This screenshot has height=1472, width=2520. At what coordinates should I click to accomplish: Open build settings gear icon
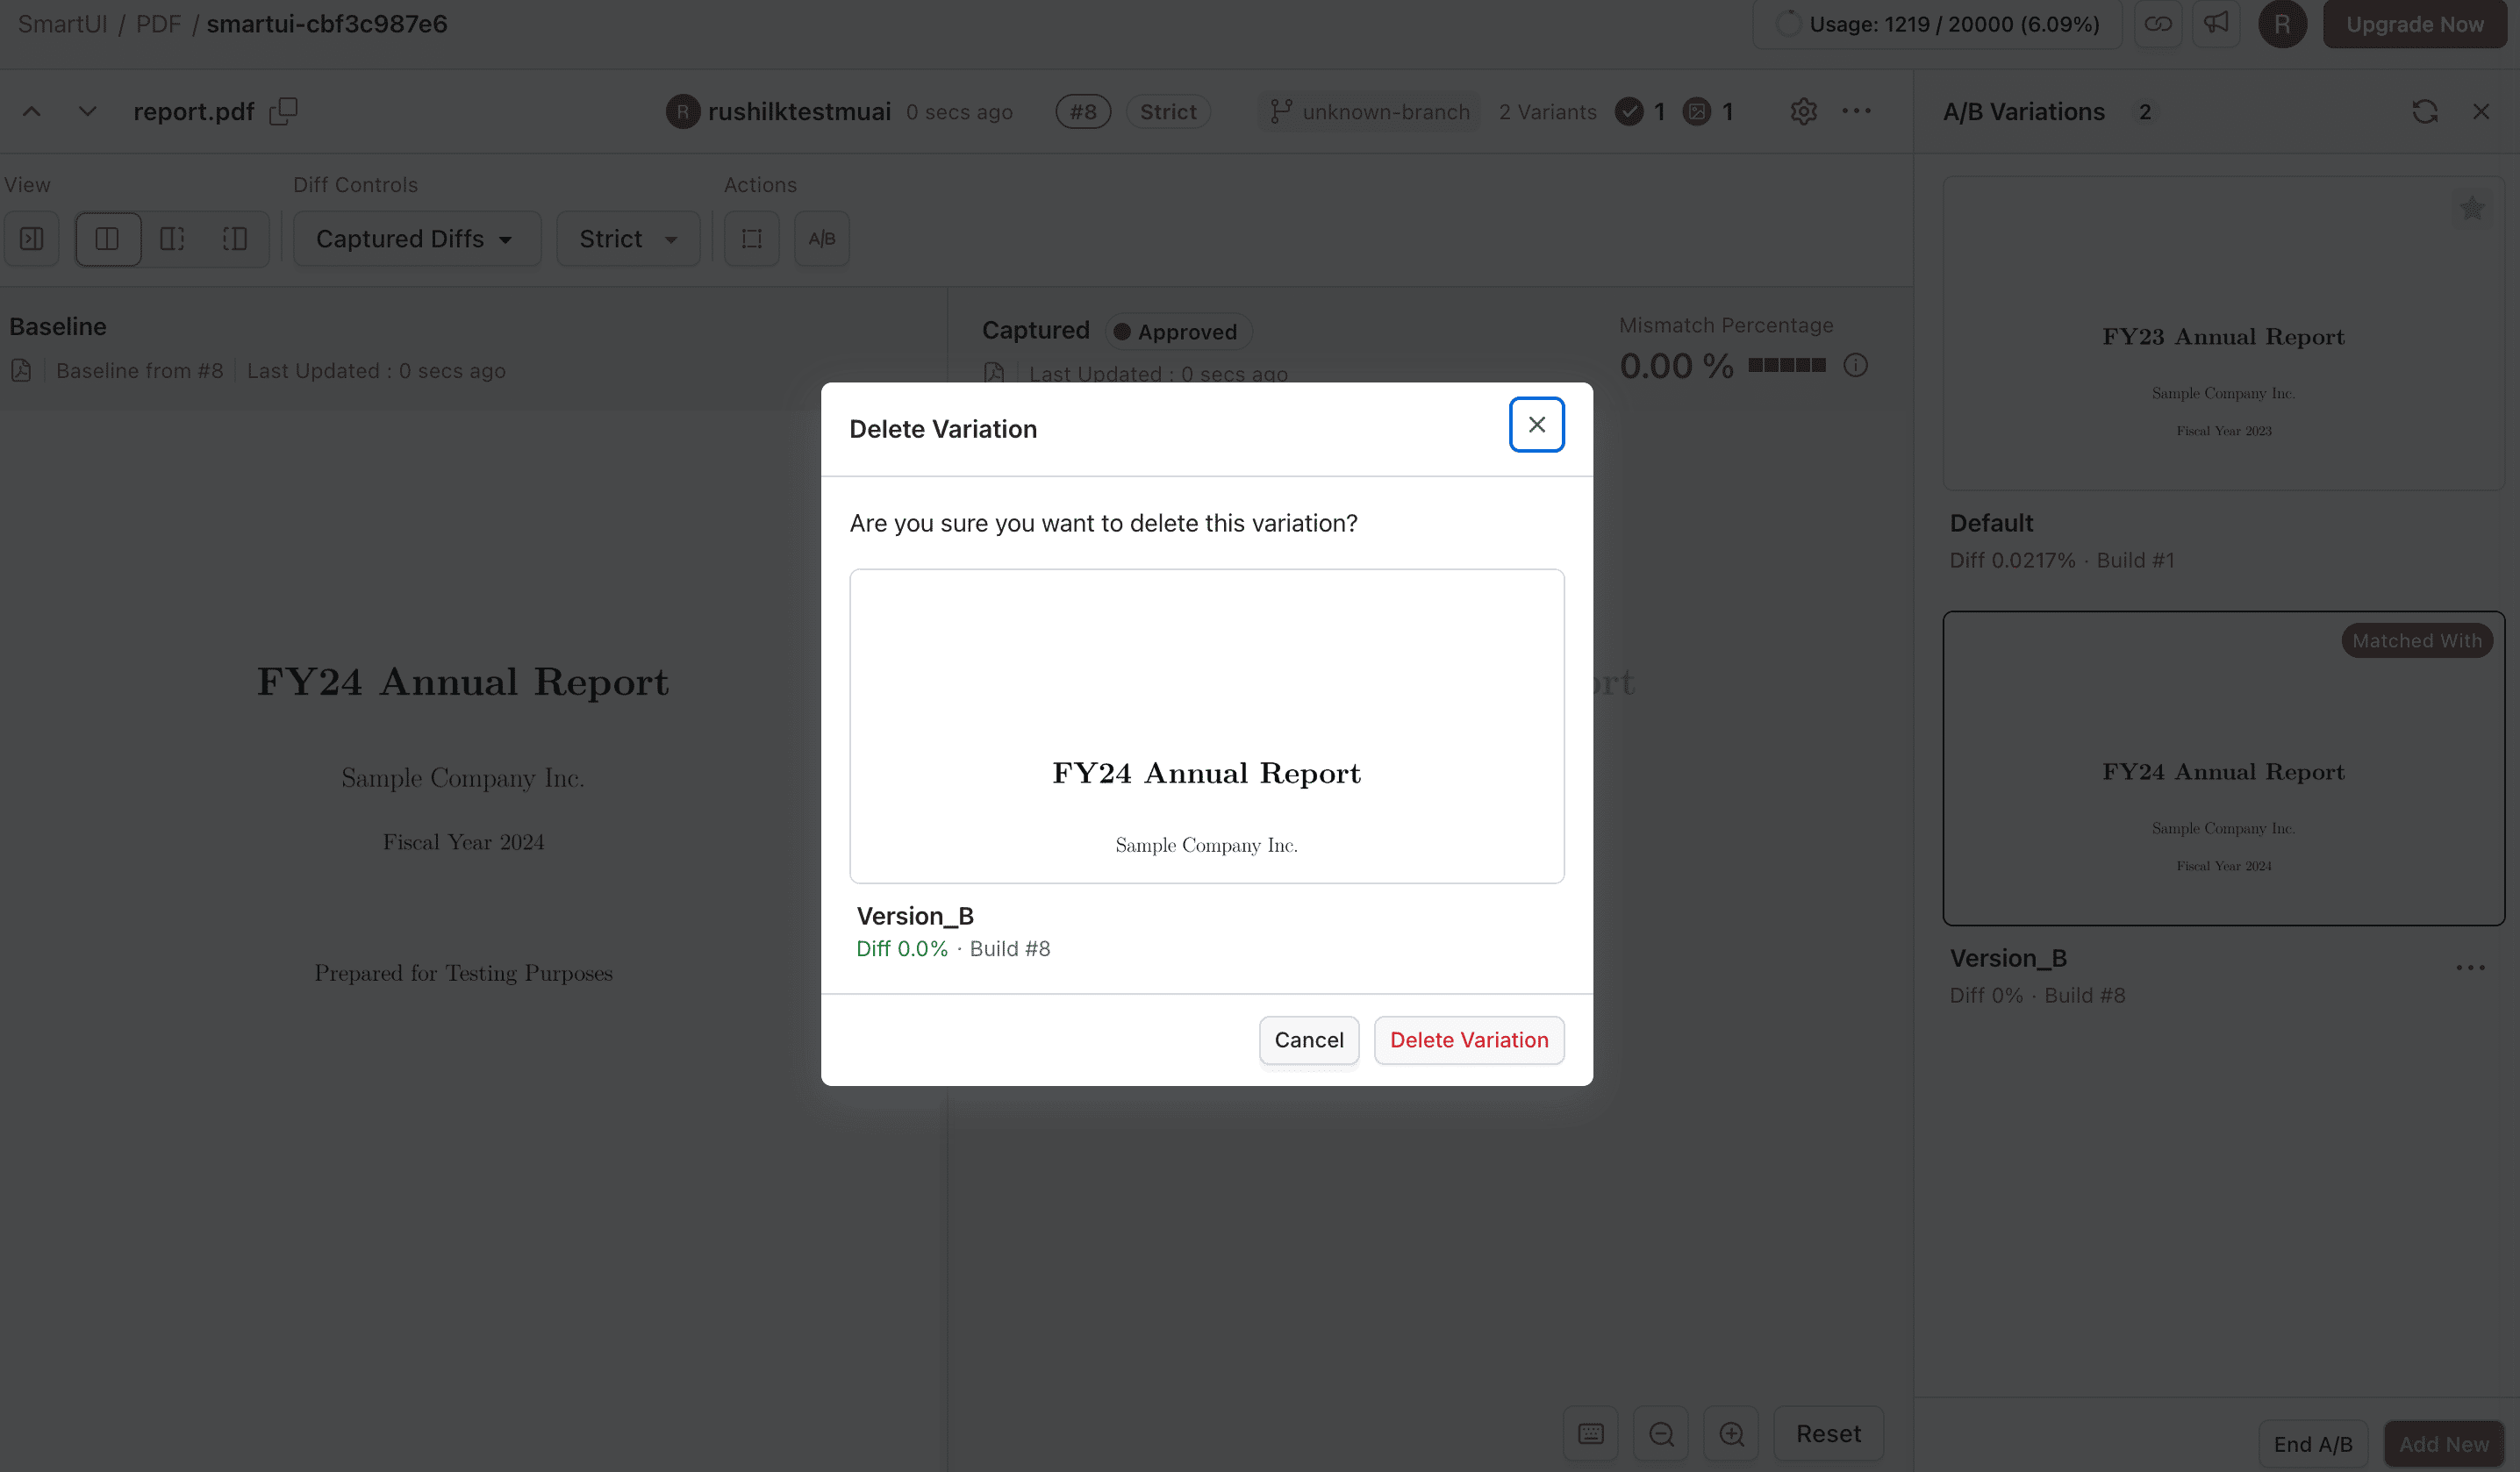click(1803, 111)
